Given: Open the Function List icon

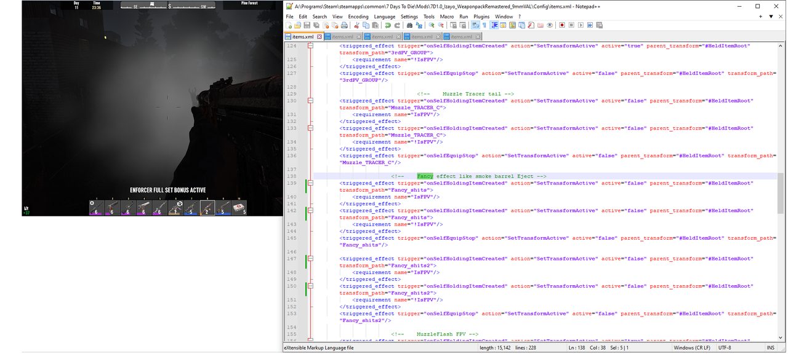Looking at the screenshot, I should (x=531, y=25).
